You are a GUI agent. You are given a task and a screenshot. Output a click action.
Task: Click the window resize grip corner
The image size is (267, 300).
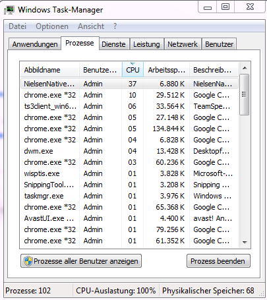point(262,293)
